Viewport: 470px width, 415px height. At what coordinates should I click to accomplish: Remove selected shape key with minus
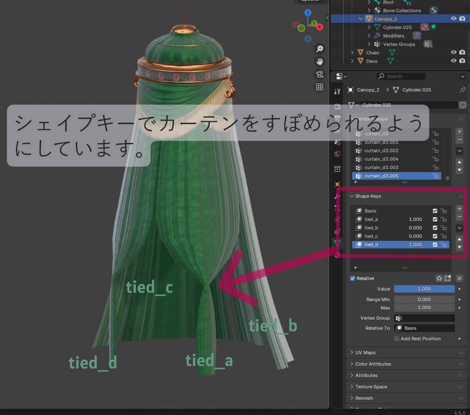(x=459, y=216)
